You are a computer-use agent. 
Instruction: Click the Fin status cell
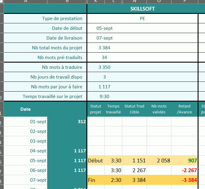coord(96,180)
